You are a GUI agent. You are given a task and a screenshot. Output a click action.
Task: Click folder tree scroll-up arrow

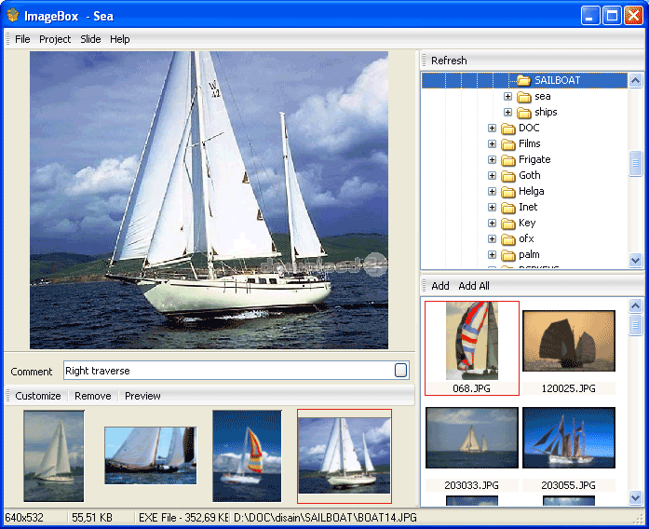pos(635,80)
